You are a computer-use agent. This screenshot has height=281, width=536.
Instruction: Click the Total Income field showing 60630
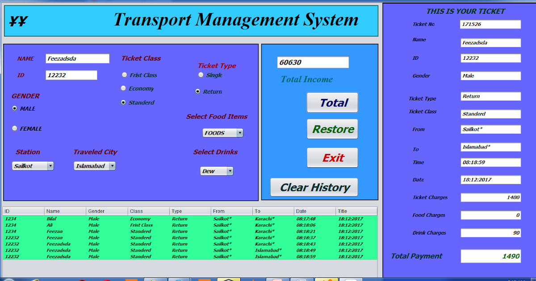pos(313,62)
